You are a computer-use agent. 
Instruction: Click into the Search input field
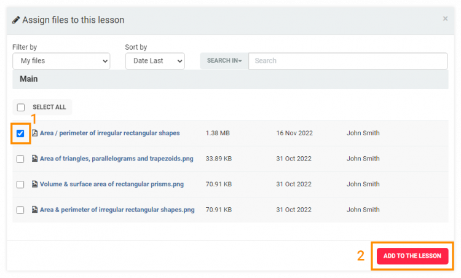click(347, 61)
